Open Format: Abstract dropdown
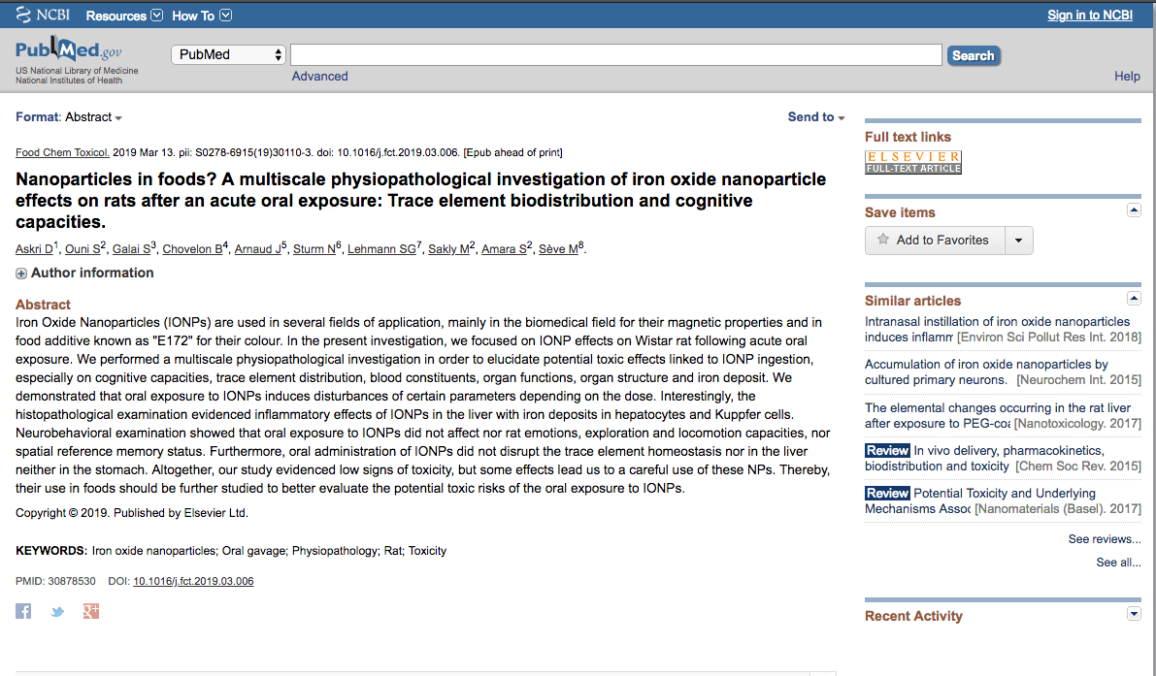The image size is (1156, 676). tap(69, 117)
